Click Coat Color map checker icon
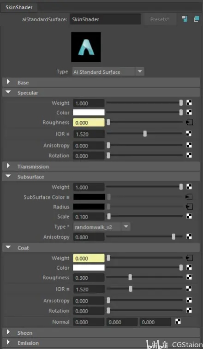This screenshot has width=203, height=349. pos(189,267)
